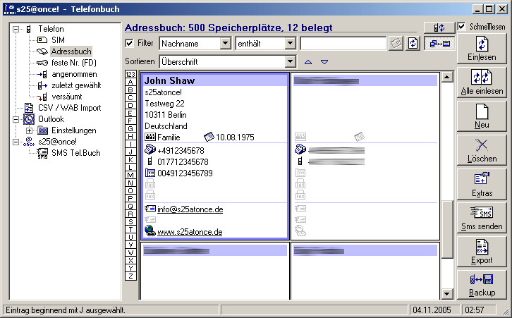Click the Export button

[x=482, y=252]
